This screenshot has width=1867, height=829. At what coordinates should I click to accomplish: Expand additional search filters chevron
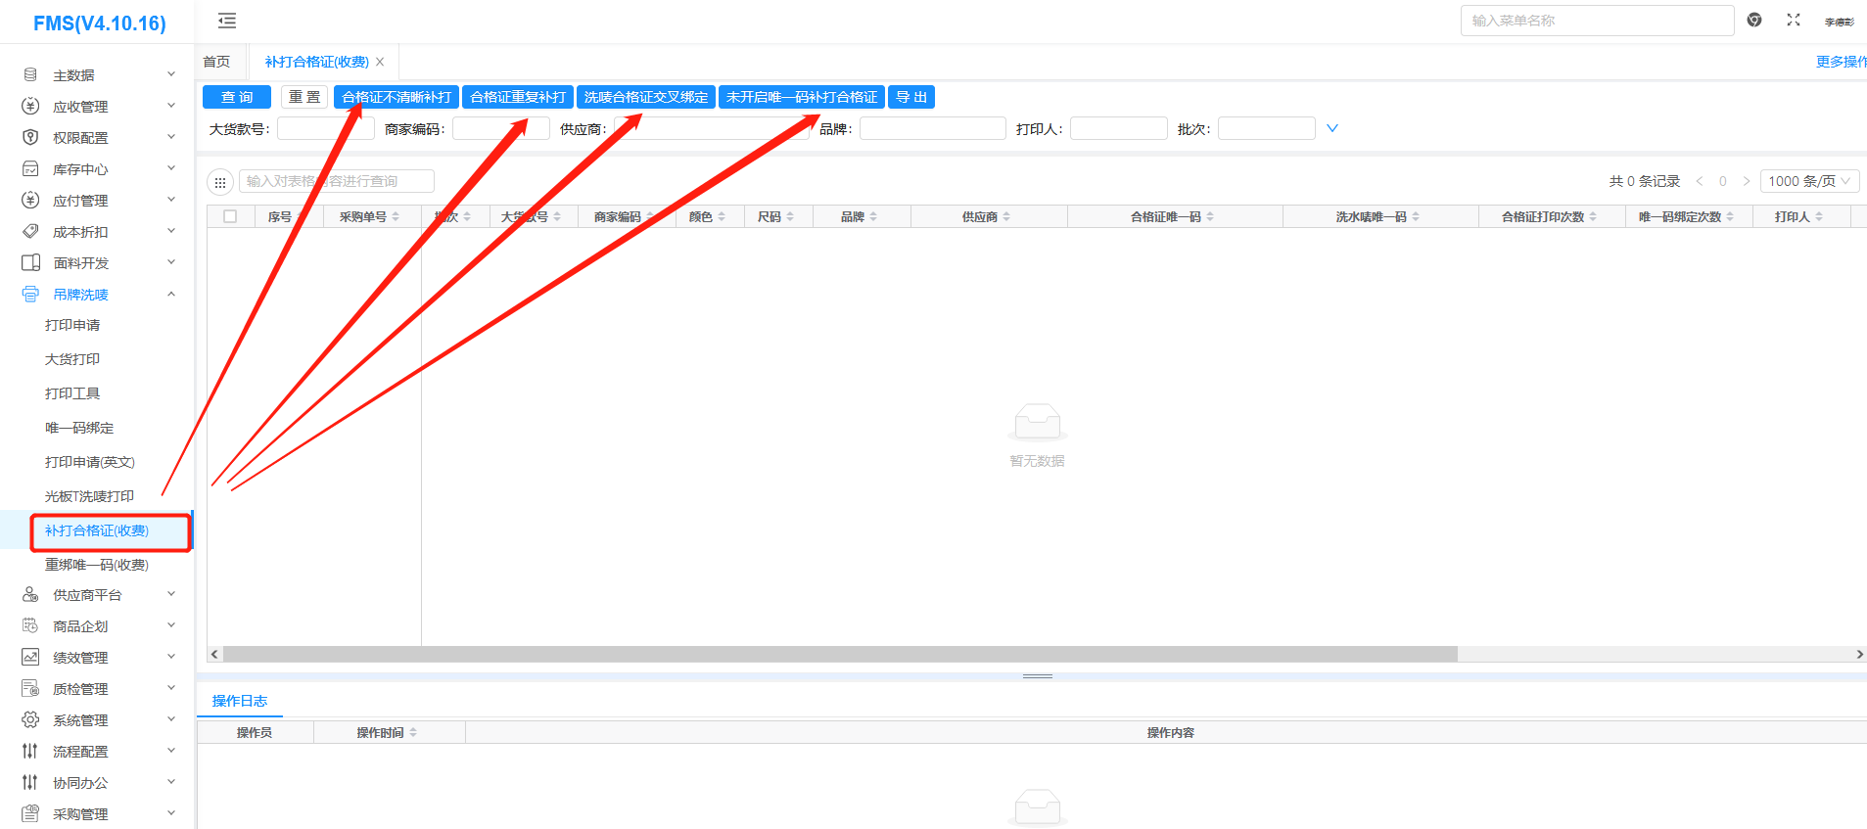coord(1331,128)
